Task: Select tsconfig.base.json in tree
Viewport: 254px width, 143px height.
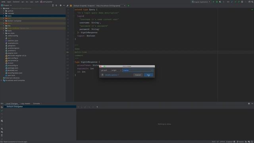Action: [x=15, y=73]
